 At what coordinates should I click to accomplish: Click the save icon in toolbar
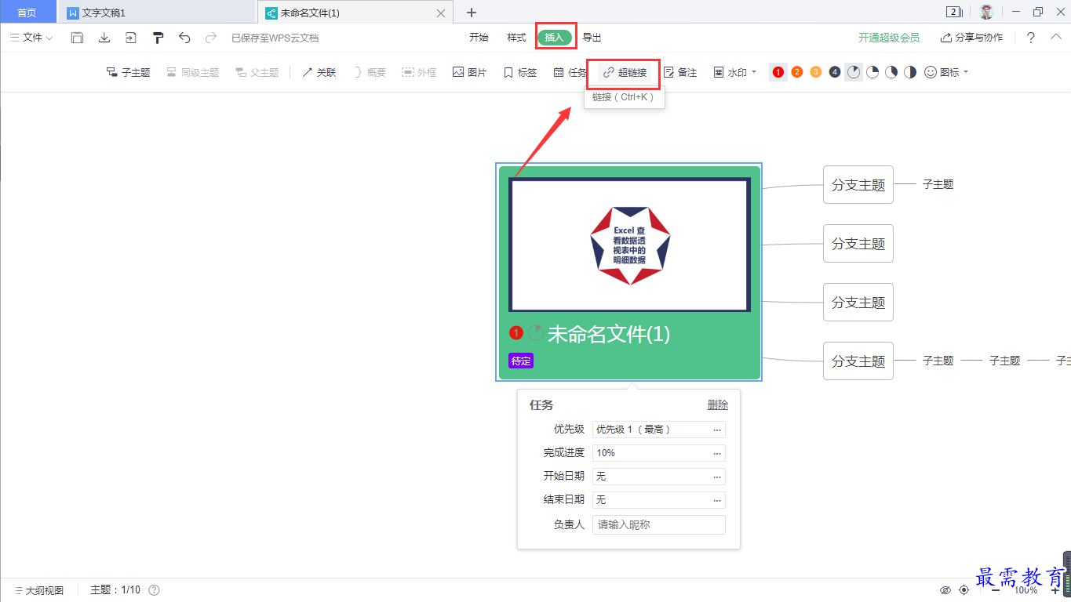77,38
